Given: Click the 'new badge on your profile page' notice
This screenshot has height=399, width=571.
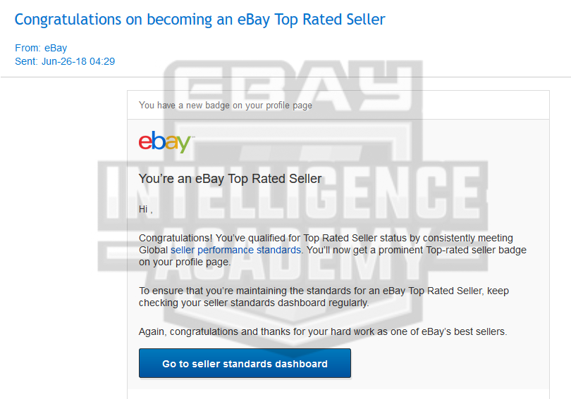Looking at the screenshot, I should pos(226,106).
